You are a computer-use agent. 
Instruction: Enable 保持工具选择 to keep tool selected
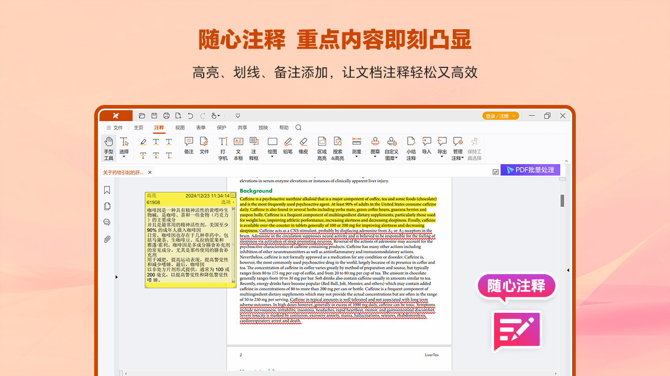[474, 148]
